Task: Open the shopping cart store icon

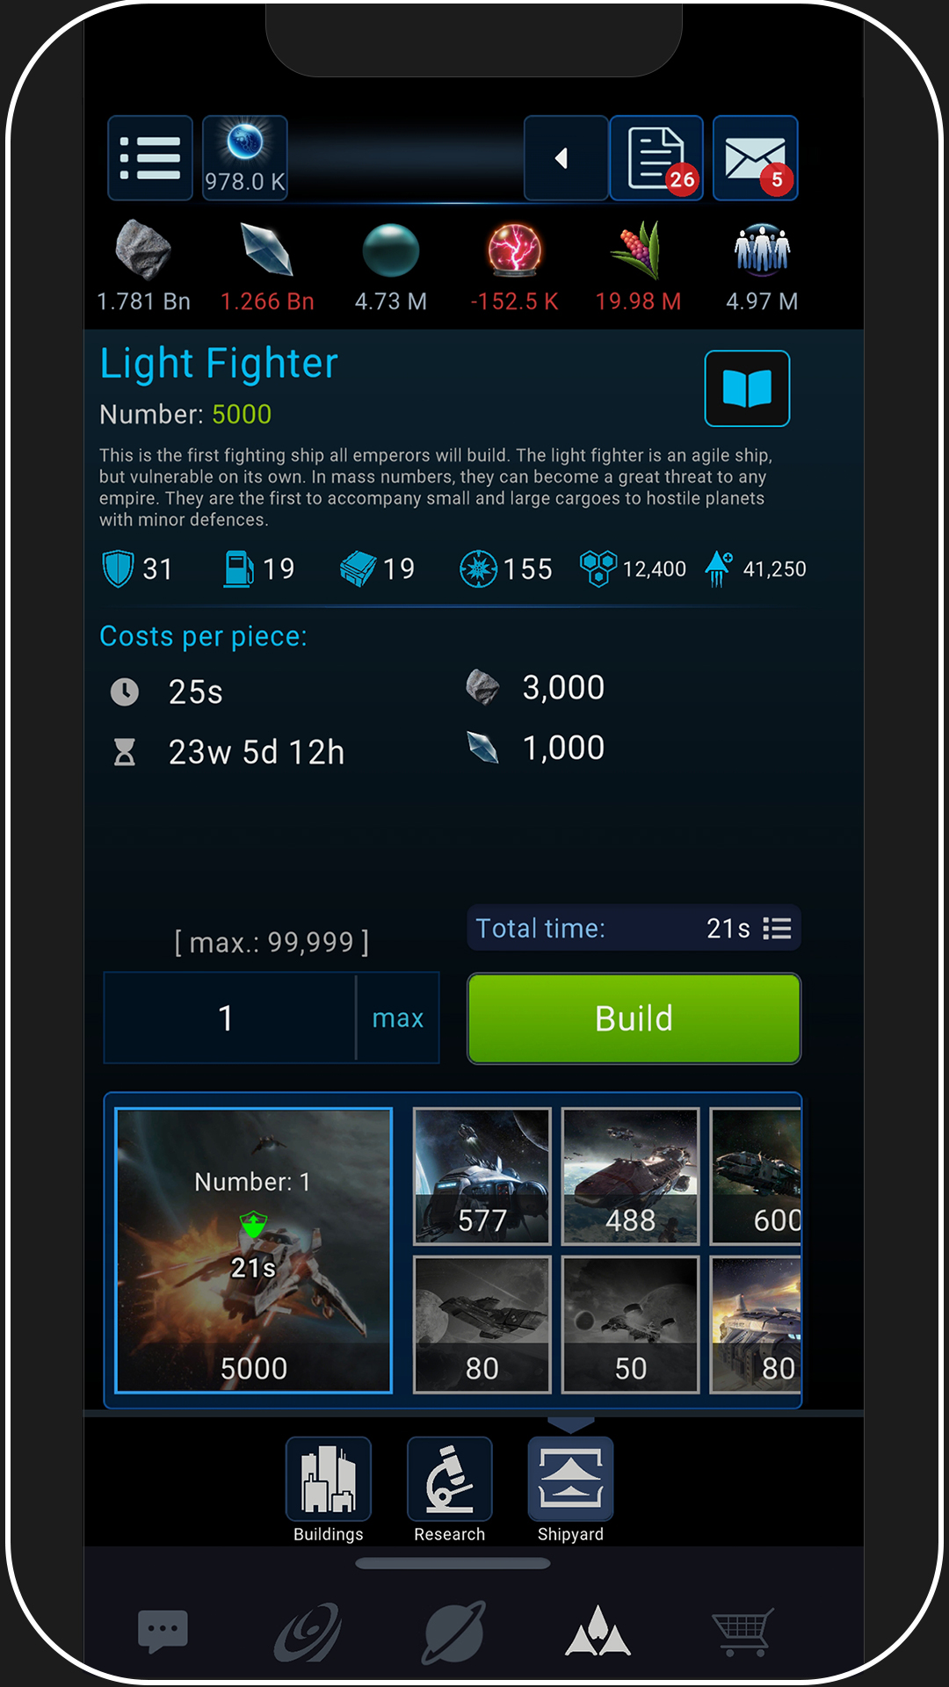Action: point(743,1633)
